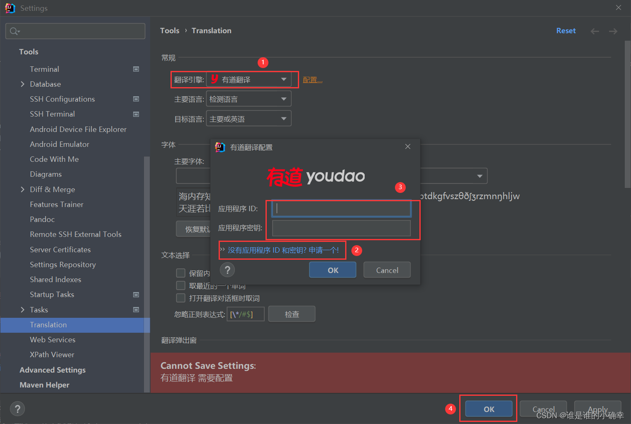Open the 目标语言 dropdown showing 主要或英语
This screenshot has width=631, height=424.
tap(249, 119)
